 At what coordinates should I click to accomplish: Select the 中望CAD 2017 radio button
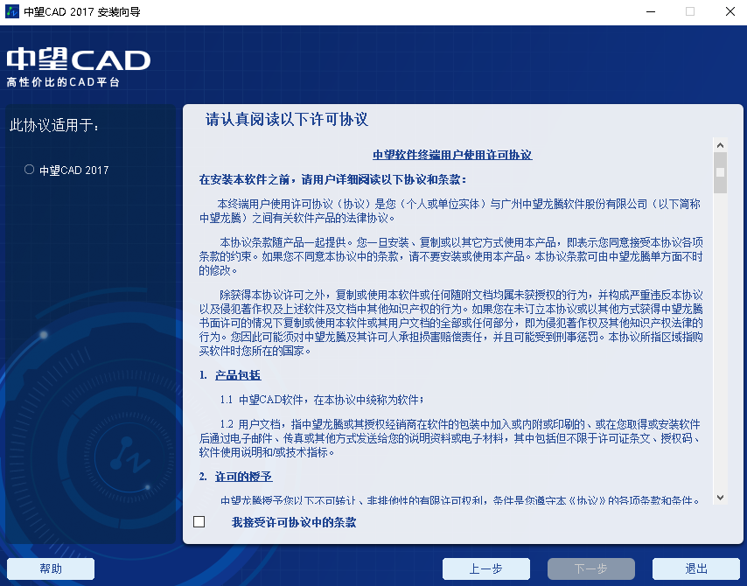tap(30, 170)
